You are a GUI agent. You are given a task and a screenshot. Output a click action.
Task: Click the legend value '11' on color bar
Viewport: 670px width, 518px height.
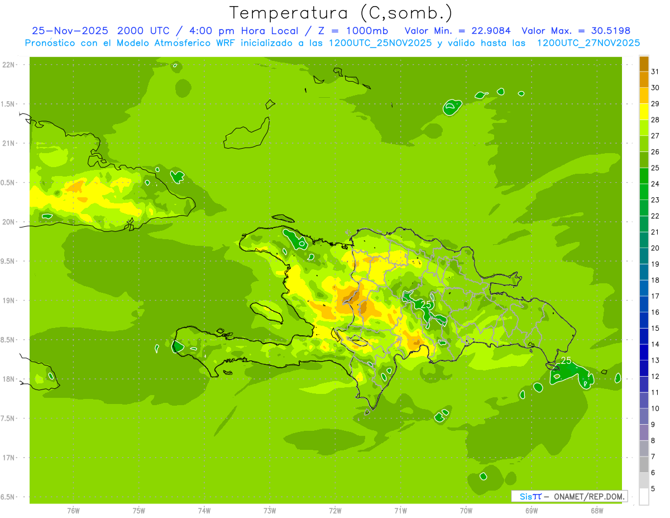[655, 392]
